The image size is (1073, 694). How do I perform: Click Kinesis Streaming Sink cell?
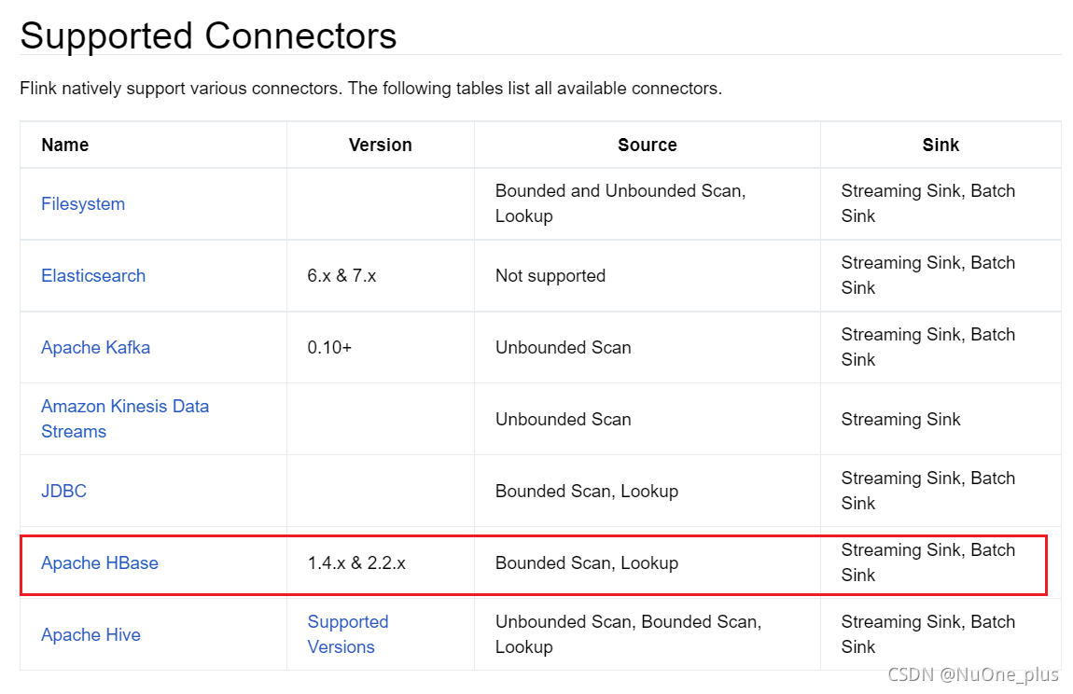tap(900, 420)
